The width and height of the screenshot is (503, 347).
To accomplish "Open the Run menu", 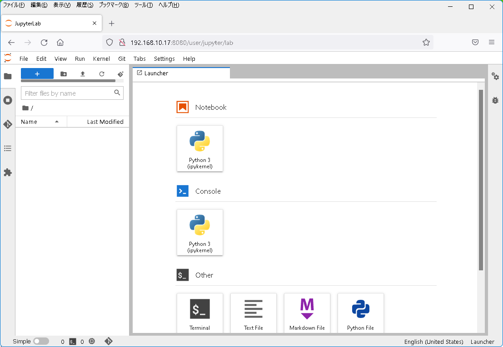I will 80,59.
